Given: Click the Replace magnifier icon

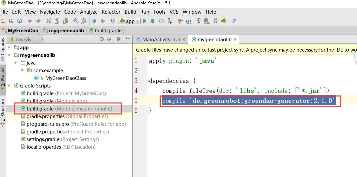Looking at the screenshot, I should (x=84, y=21).
